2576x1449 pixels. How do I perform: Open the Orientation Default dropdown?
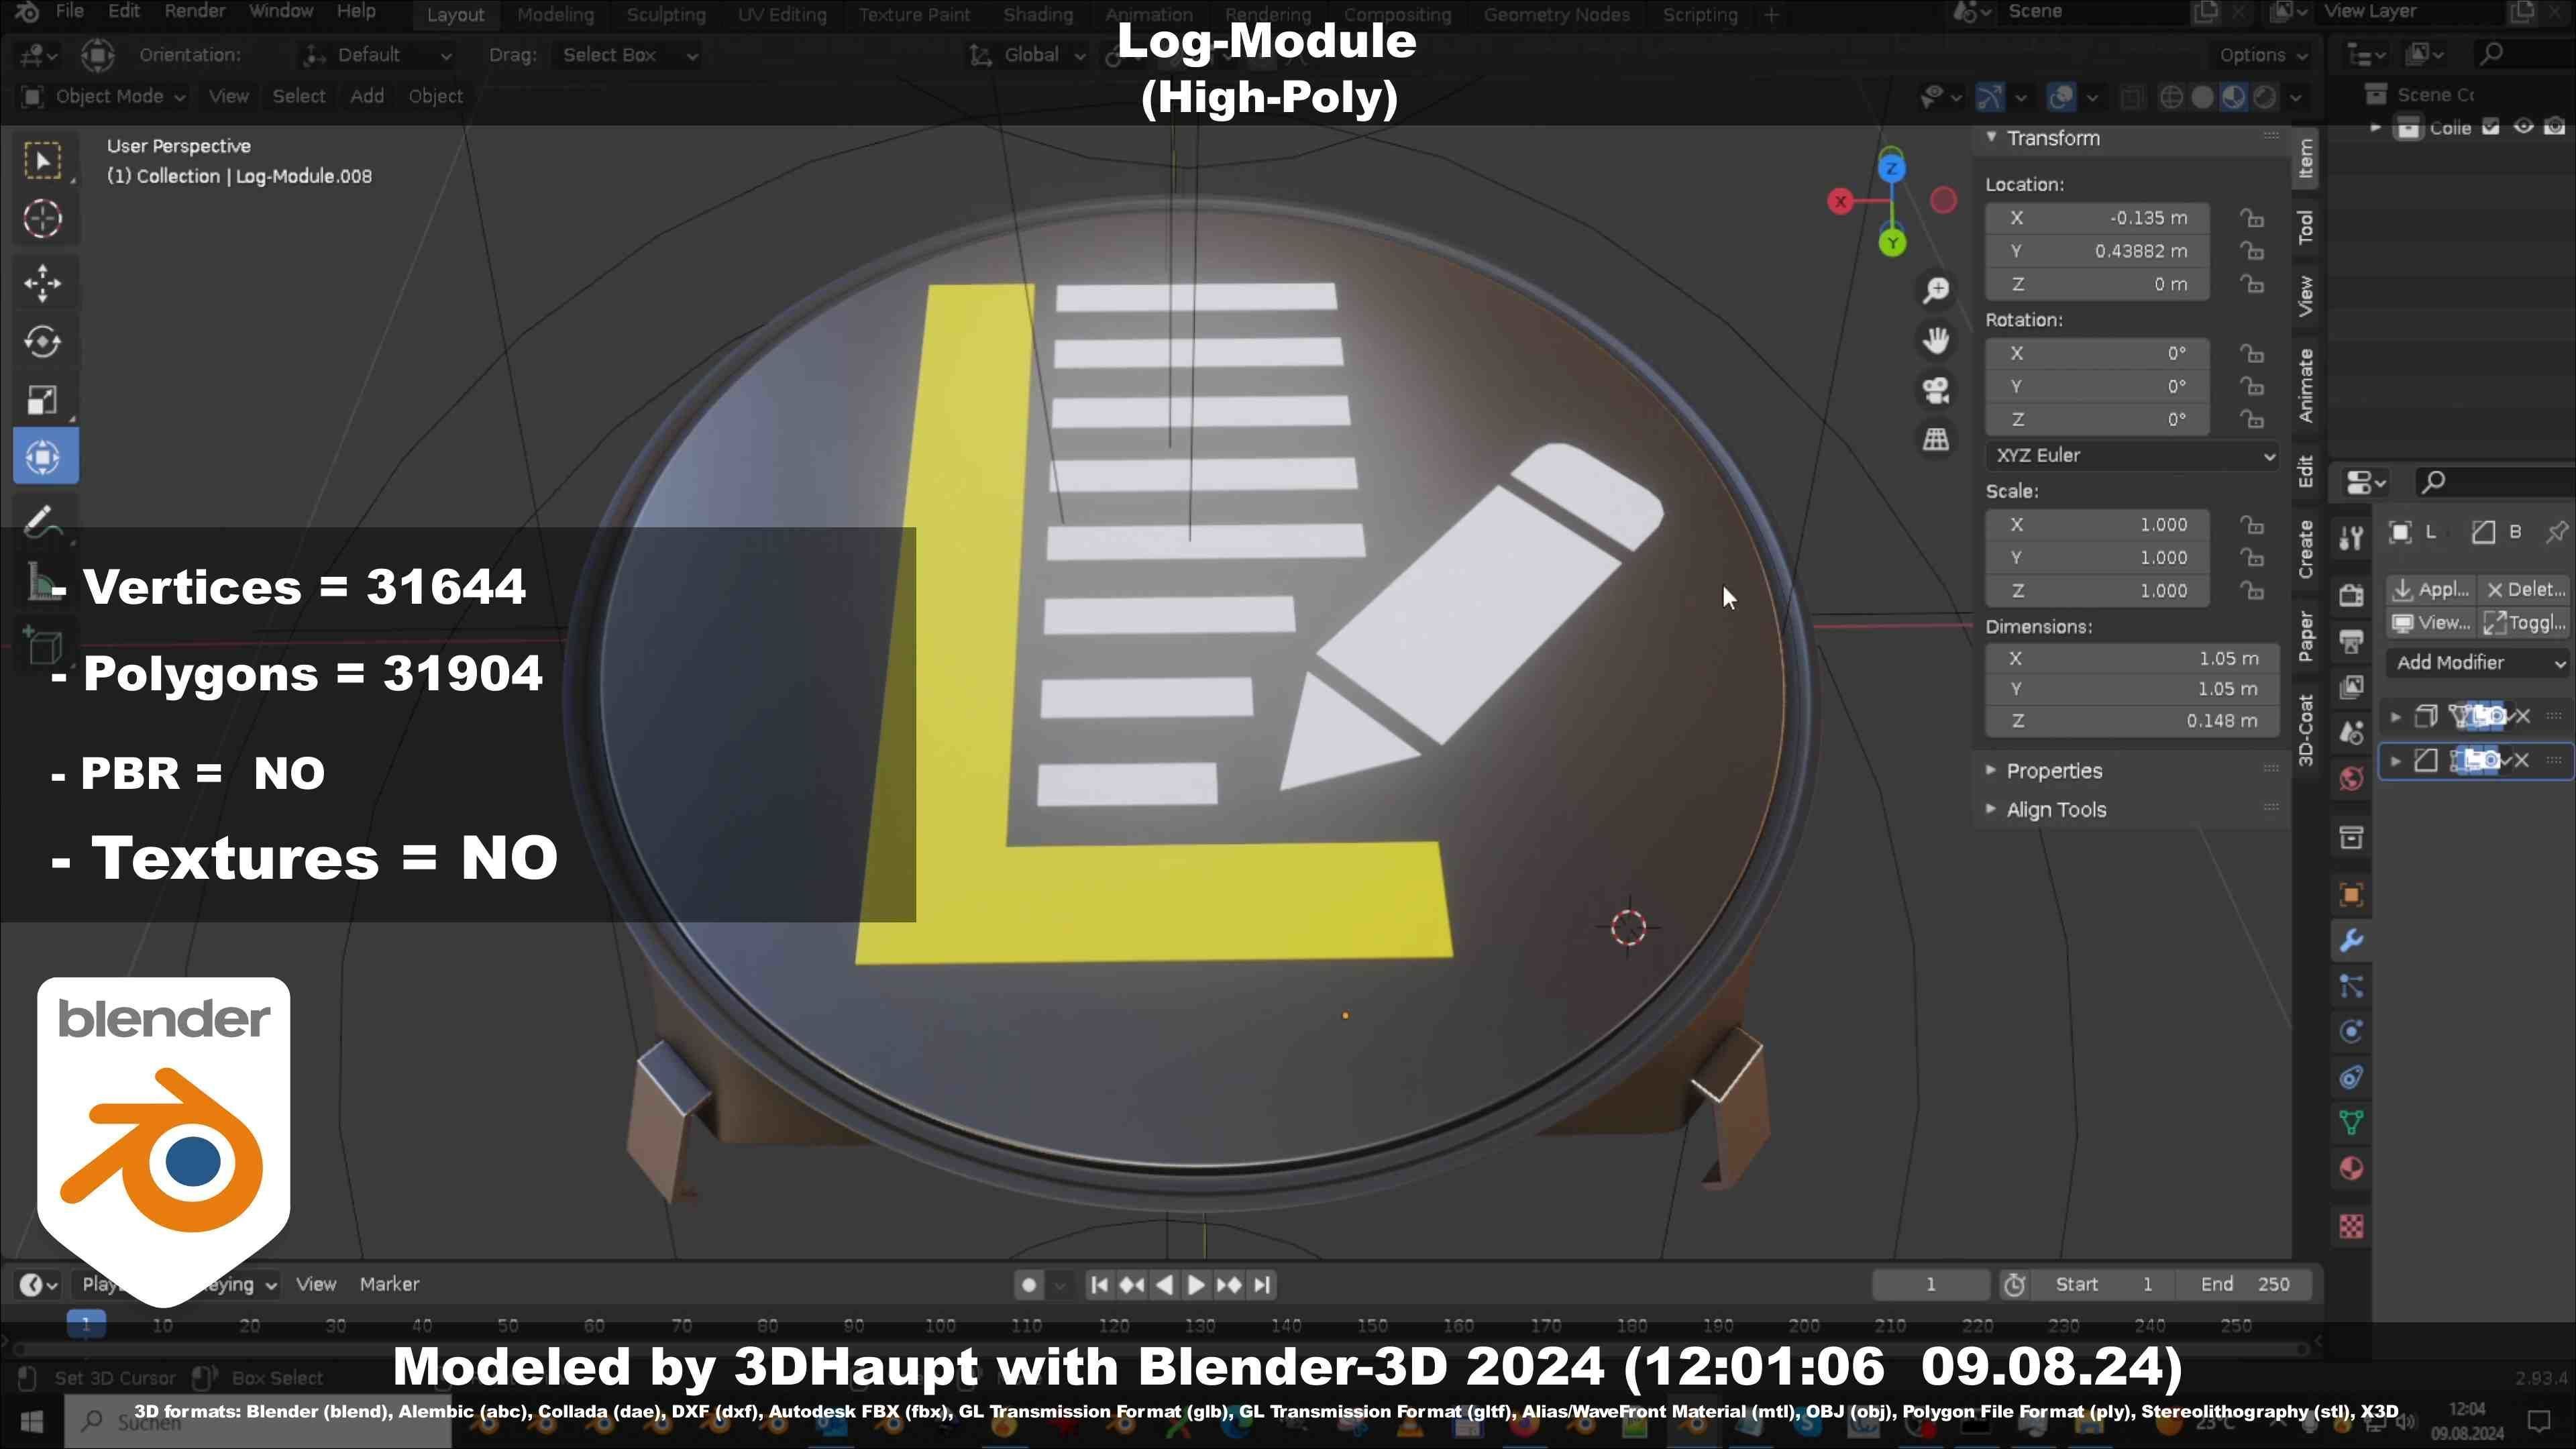[378, 55]
